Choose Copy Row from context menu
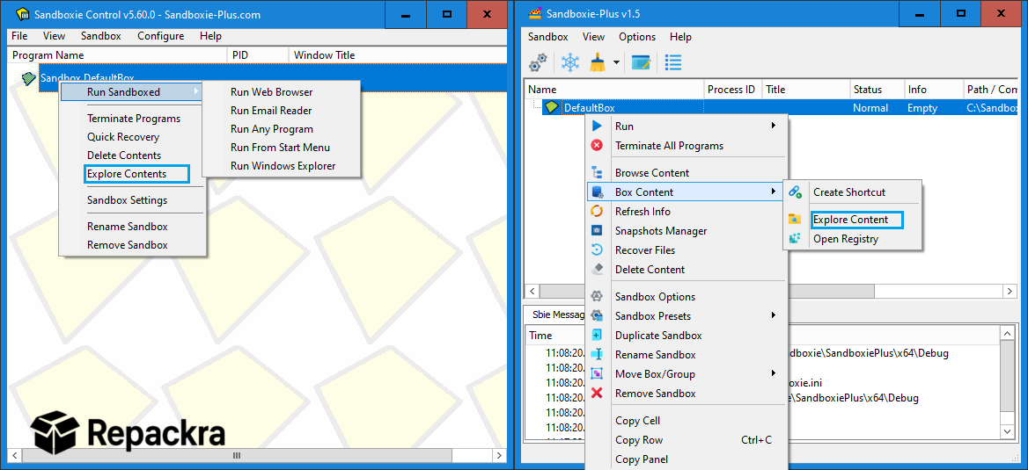 point(639,440)
